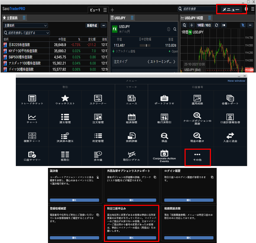Select previous order type with left chevron
Viewport: 256px width, 243px height.
(148, 61)
